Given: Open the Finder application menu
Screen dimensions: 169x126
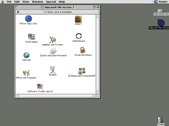Looking at the screenshot, I should 161,2.
